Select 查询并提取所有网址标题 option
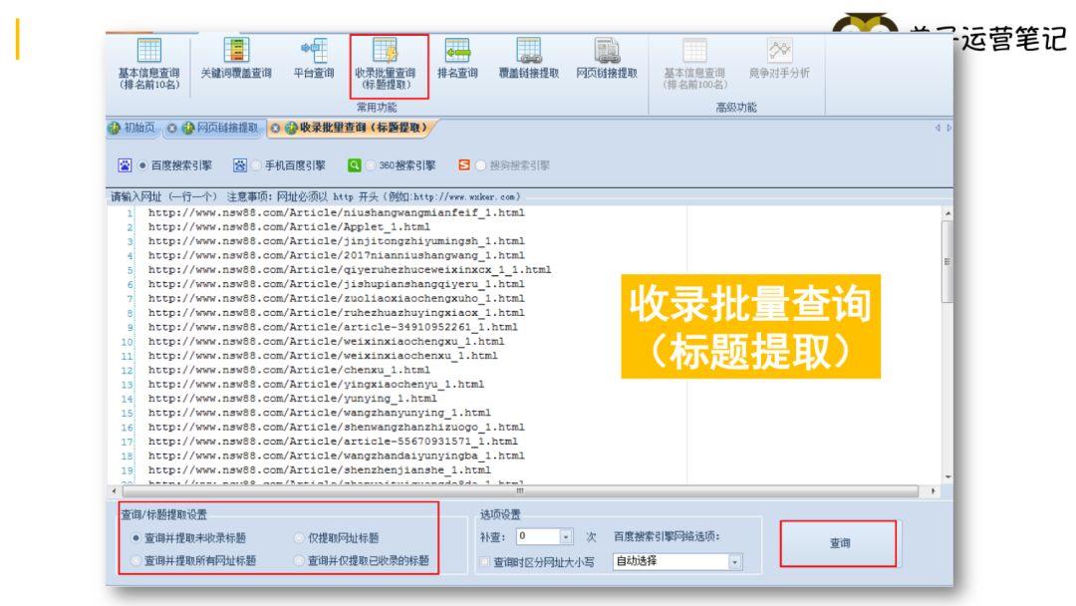 (135, 561)
